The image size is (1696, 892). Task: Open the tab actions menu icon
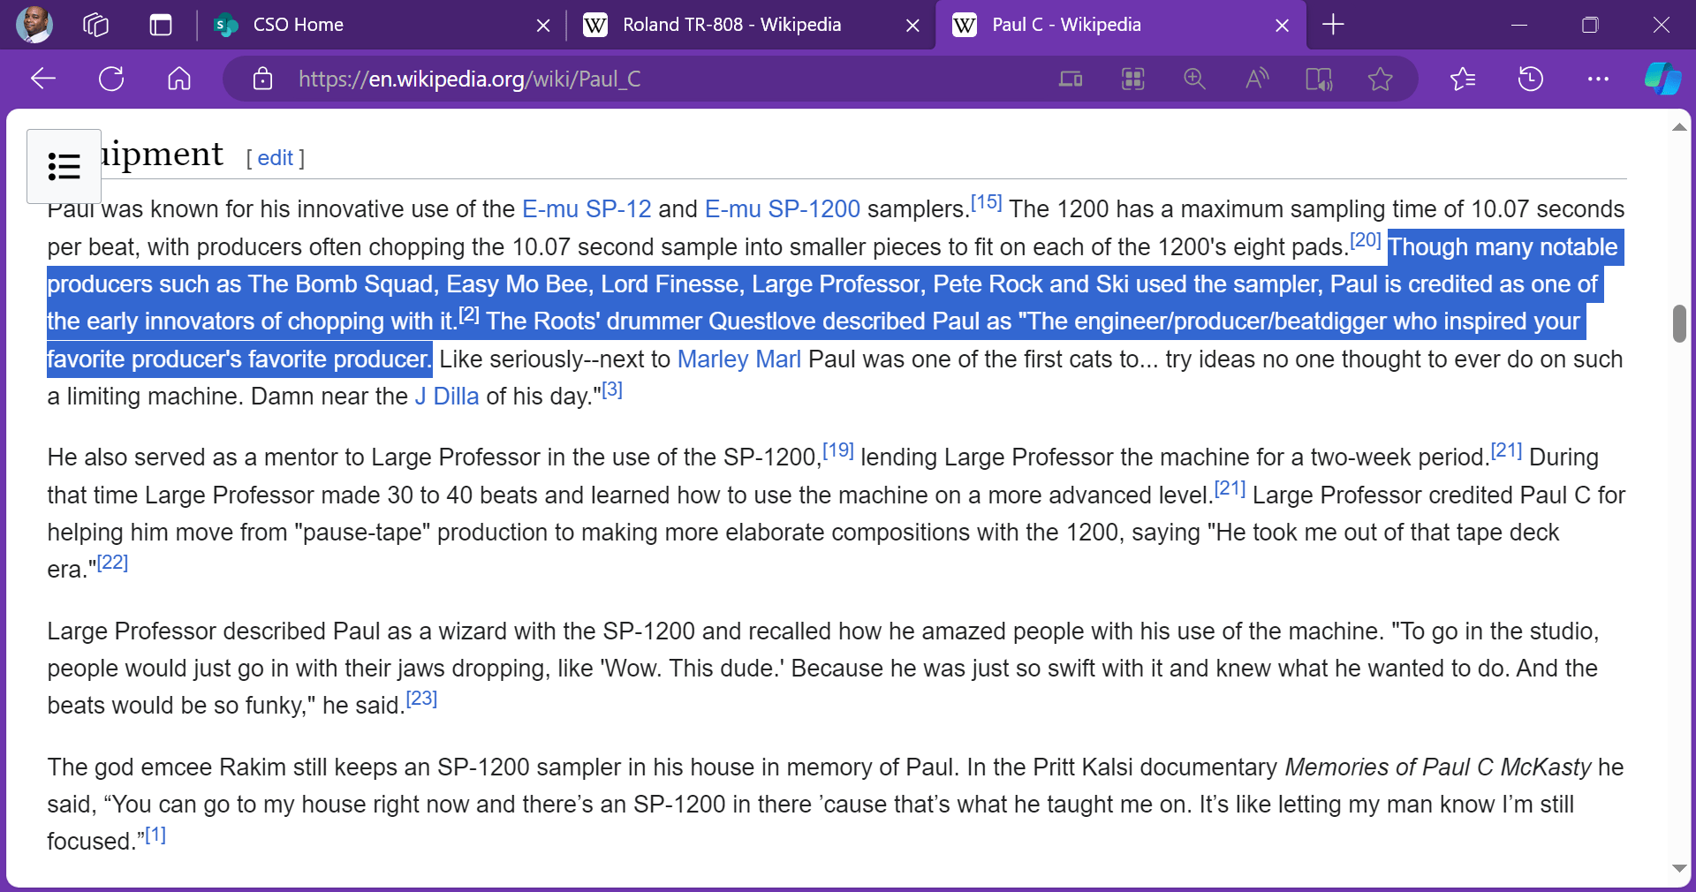[x=161, y=25]
